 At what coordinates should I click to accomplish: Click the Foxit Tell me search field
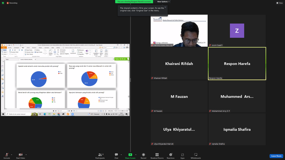click(x=73, y=48)
